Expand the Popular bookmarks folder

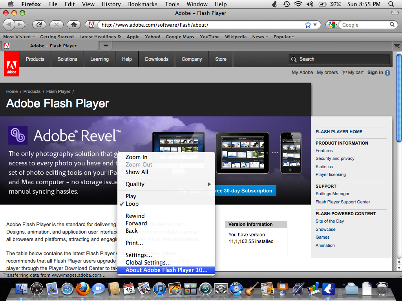[x=284, y=37]
